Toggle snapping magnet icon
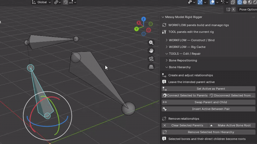 pyautogui.click(x=66, y=2)
